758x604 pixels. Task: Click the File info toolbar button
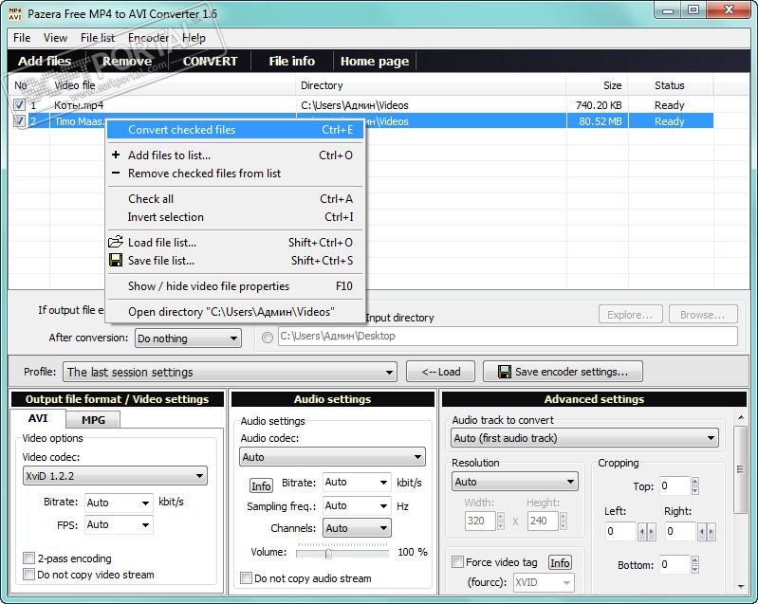(x=292, y=62)
